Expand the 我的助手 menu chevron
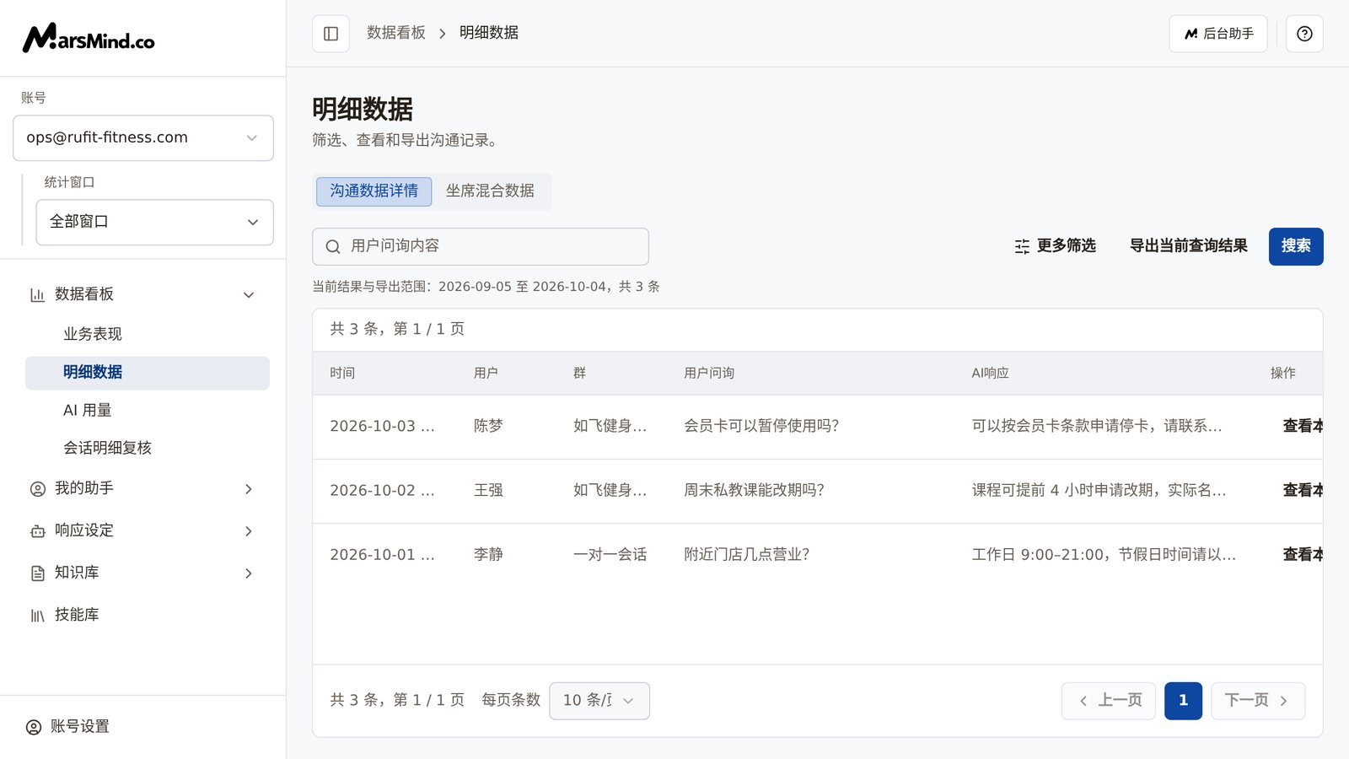This screenshot has width=1349, height=759. 249,489
